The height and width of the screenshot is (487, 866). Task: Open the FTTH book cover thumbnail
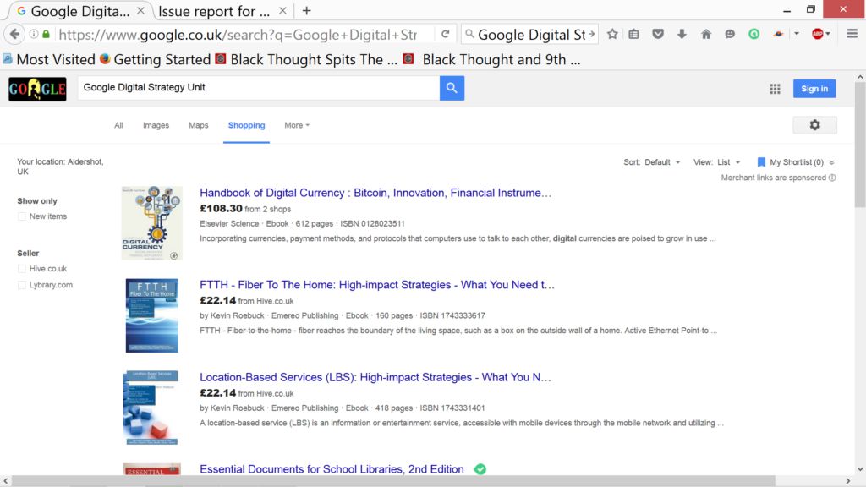[x=152, y=315]
